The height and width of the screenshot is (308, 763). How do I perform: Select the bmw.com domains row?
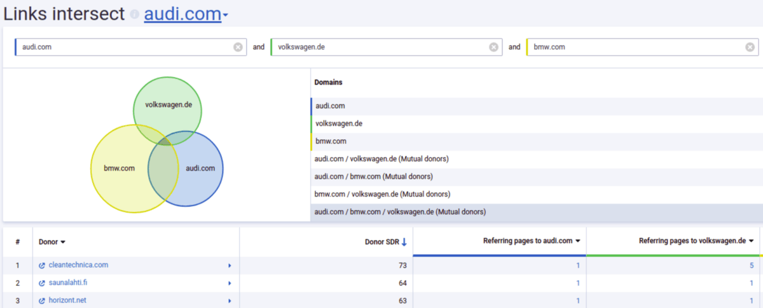pyautogui.click(x=537, y=141)
